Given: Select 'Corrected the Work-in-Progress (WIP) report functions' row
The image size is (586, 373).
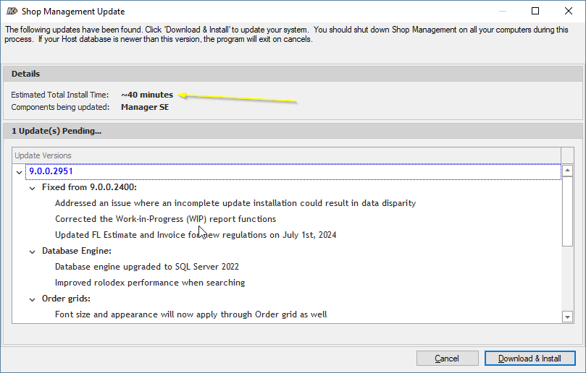Looking at the screenshot, I should [x=166, y=219].
